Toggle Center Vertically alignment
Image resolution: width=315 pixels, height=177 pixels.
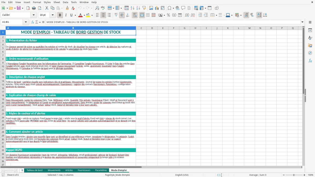(122, 15)
